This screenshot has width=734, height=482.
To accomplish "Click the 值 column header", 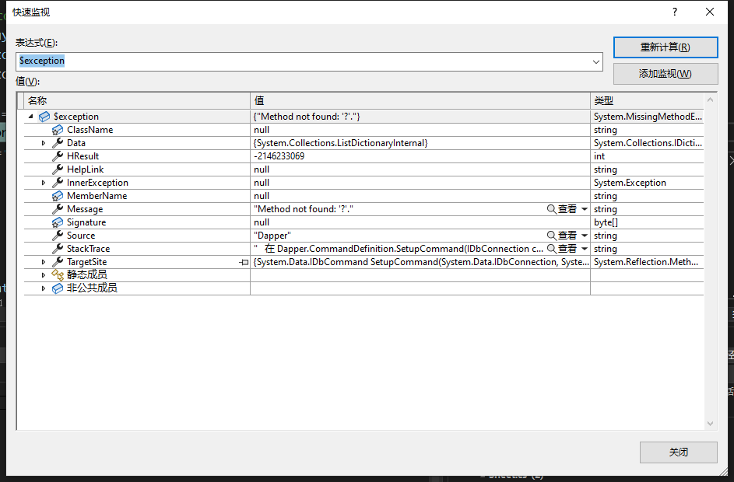I will 420,100.
